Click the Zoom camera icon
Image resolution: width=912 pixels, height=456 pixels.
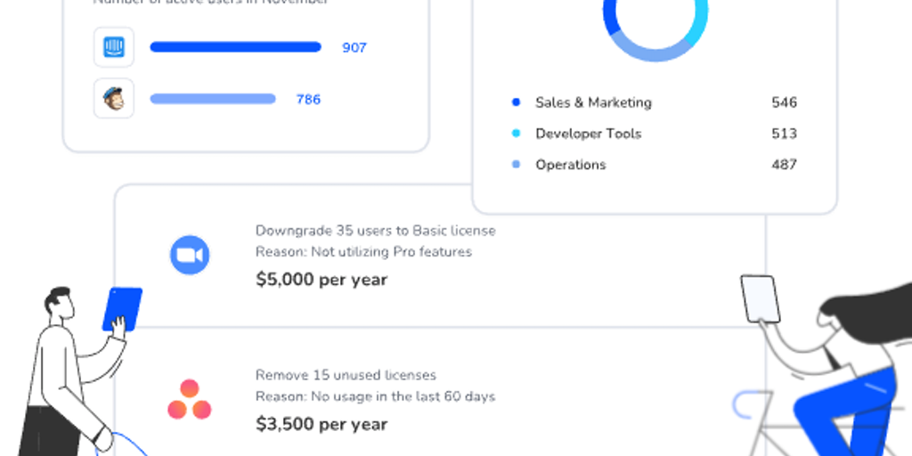[190, 255]
